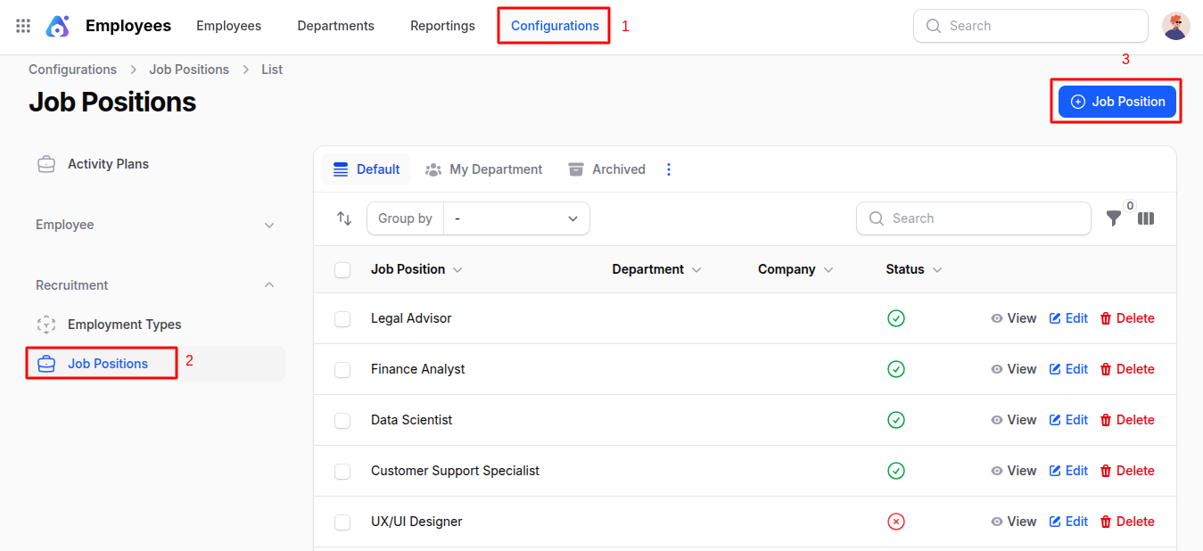Click the sort order arrows icon
The height and width of the screenshot is (551, 1203).
(344, 218)
